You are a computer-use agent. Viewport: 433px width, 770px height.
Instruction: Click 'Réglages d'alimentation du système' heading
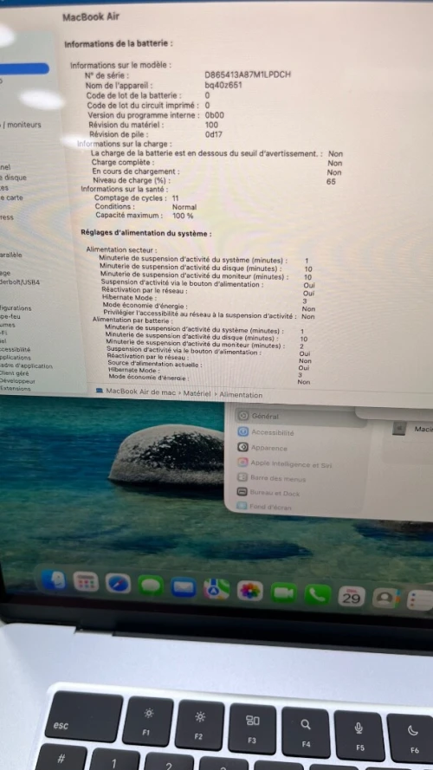pyautogui.click(x=146, y=234)
